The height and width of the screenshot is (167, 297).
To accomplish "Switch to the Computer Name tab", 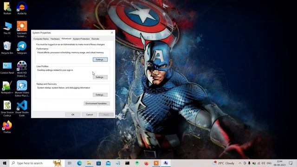I will point(41,39).
